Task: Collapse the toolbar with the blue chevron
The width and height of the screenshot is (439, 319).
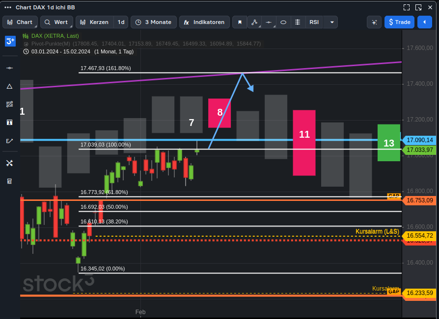Action: click(425, 22)
